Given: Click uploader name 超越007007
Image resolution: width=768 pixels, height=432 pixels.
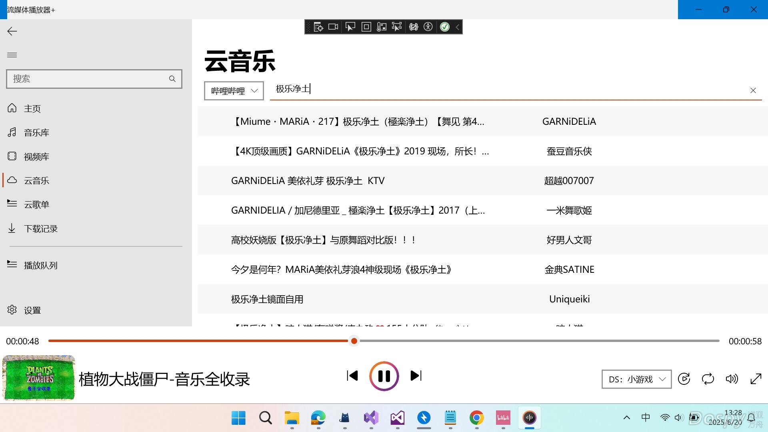Looking at the screenshot, I should (x=569, y=181).
